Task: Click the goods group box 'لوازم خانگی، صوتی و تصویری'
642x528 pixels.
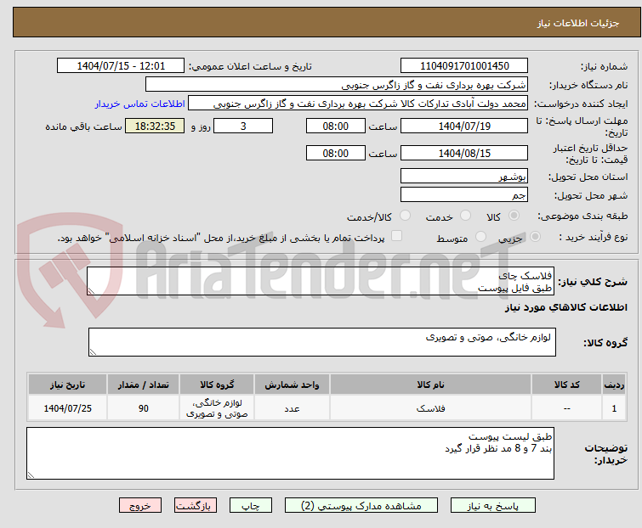Action: (322, 342)
